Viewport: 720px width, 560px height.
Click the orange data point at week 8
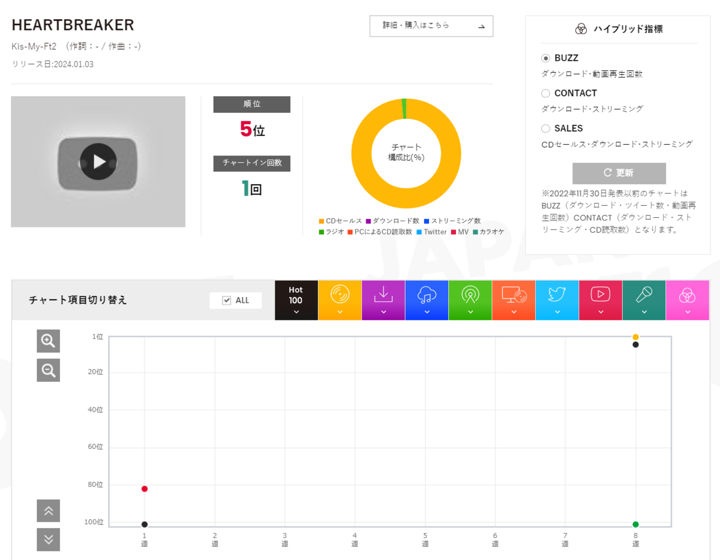click(x=635, y=337)
